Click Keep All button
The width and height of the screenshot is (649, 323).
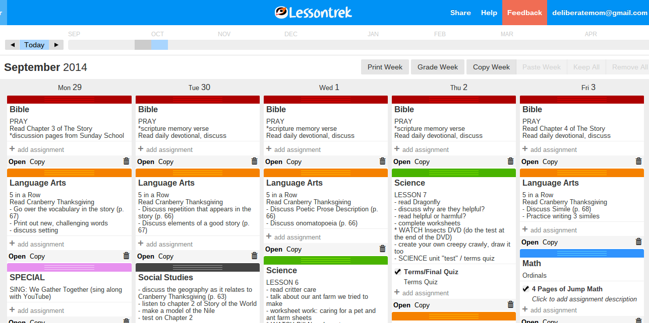point(586,67)
